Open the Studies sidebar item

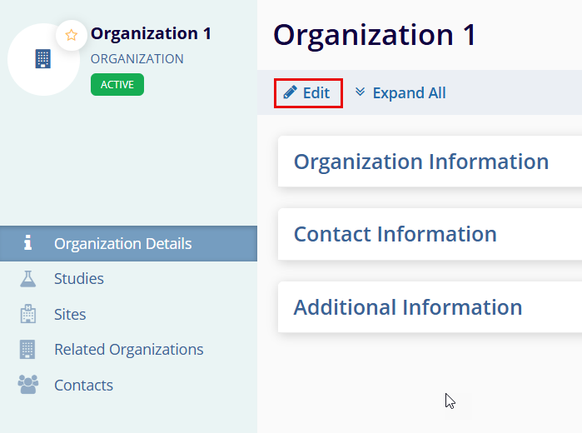[x=79, y=279]
